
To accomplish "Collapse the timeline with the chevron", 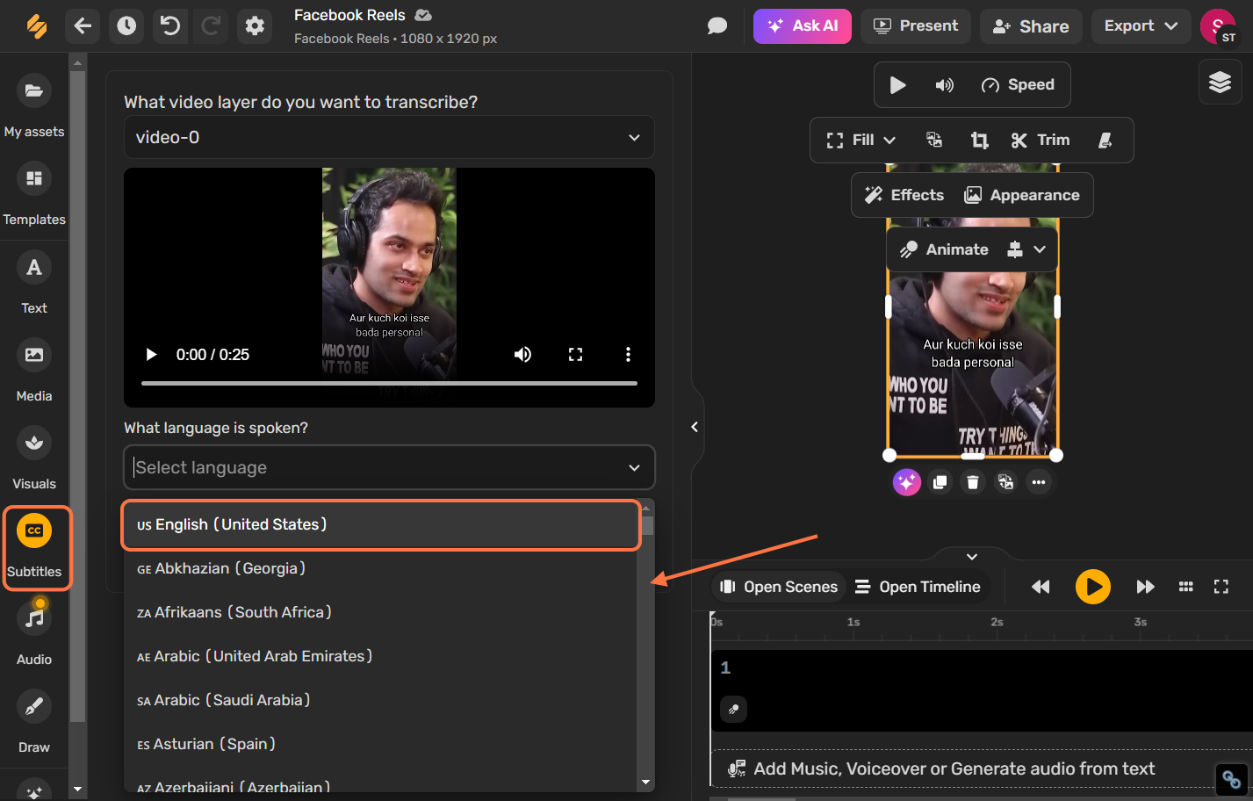I will [972, 557].
